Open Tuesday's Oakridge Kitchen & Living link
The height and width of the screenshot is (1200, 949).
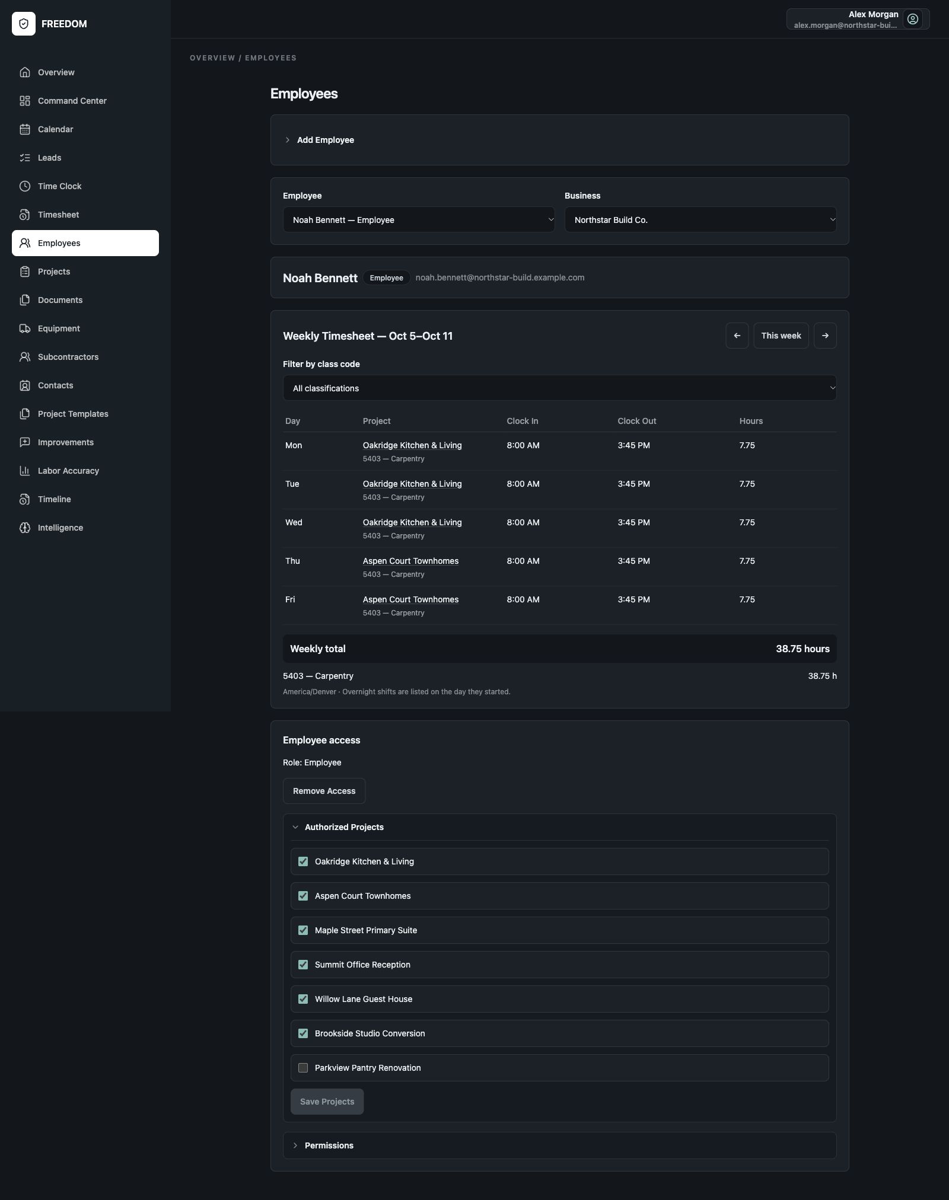coord(412,484)
